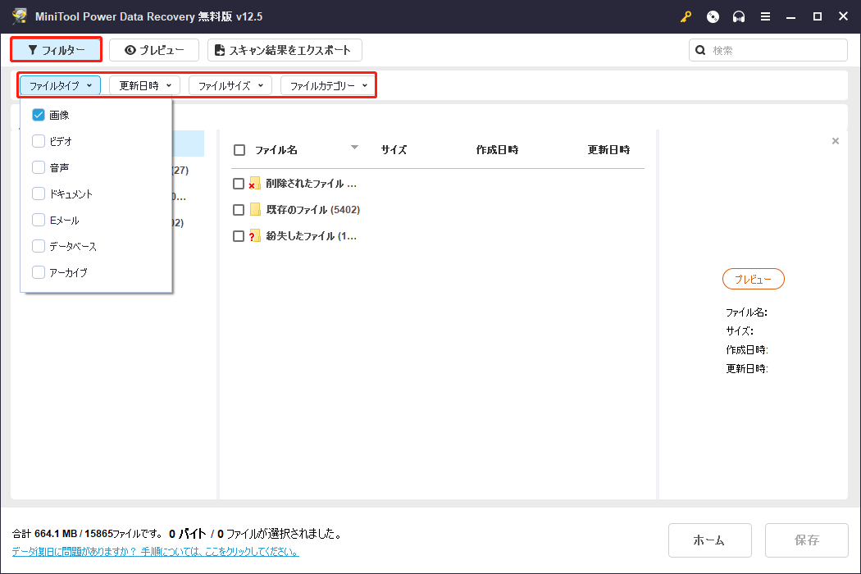The width and height of the screenshot is (861, 574).
Task: Open the 更新日時 filter dropdown
Action: [145, 85]
